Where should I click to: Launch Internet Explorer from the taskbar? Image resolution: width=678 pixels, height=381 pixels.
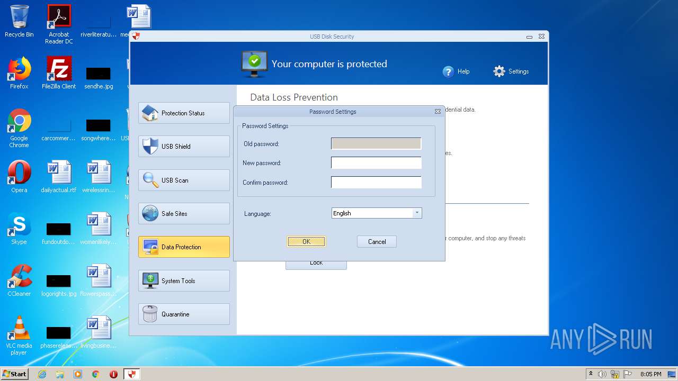tap(42, 374)
